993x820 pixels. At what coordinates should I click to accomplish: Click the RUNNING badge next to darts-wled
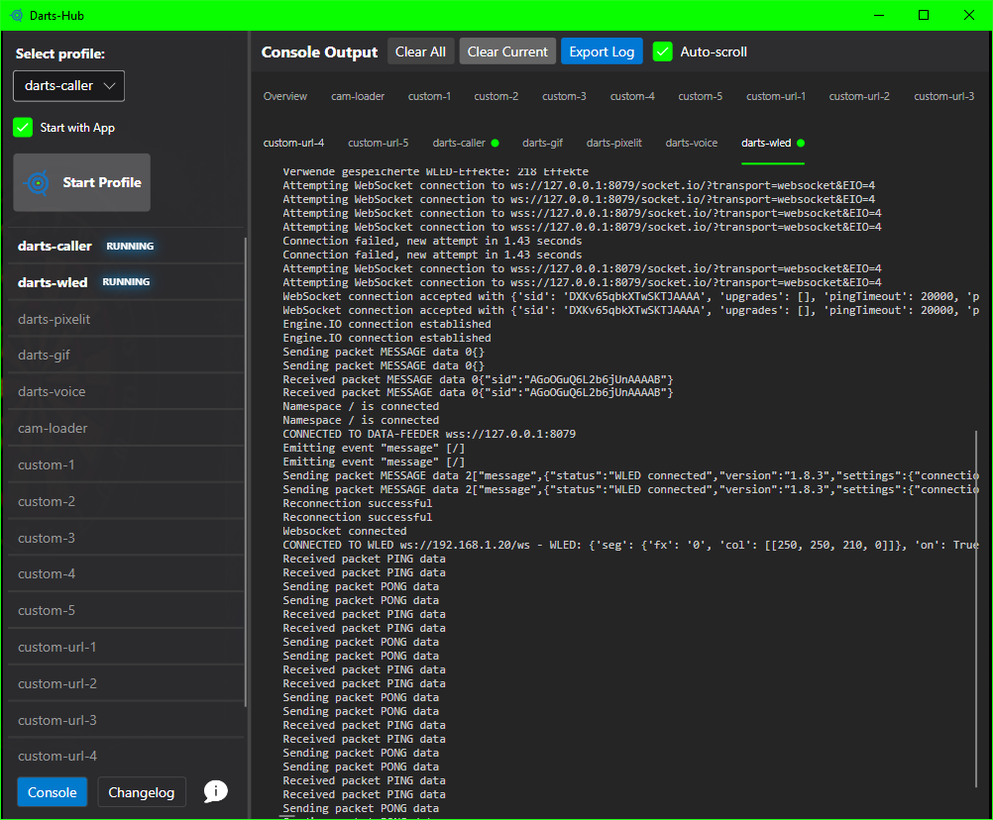[126, 282]
